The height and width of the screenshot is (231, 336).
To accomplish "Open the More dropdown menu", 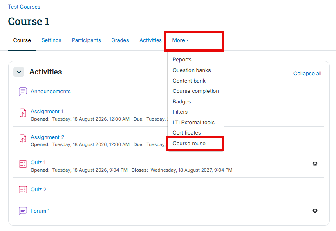I will point(181,40).
